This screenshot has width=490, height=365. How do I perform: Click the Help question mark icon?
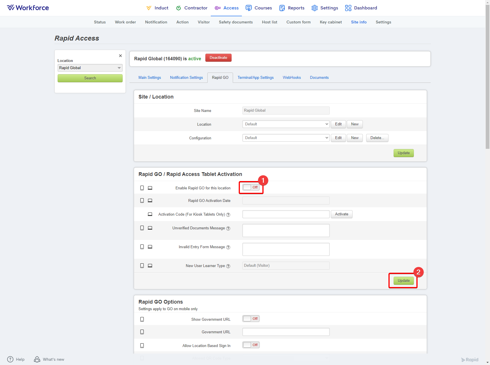[x=10, y=359]
